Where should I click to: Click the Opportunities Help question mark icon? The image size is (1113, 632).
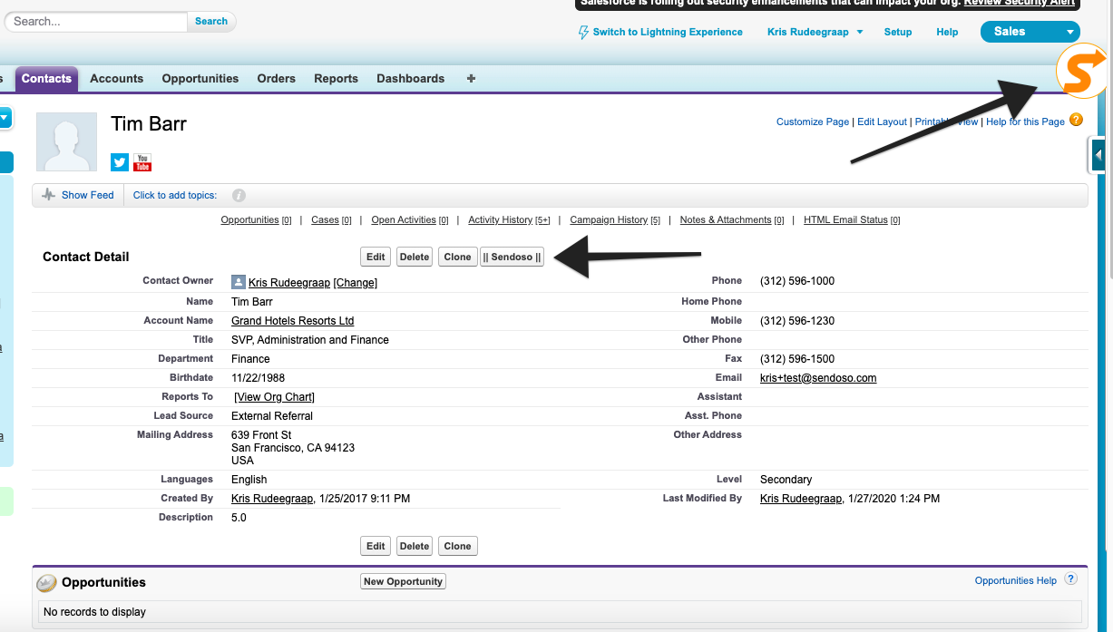coord(1070,579)
